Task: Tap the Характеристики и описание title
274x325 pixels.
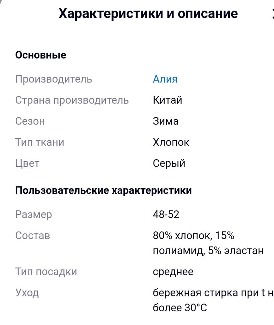Action: pos(148,14)
